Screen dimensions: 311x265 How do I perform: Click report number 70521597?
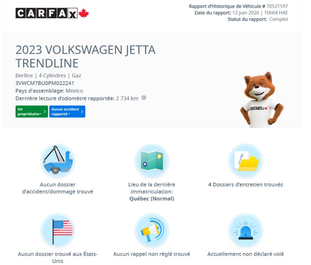click(x=277, y=6)
